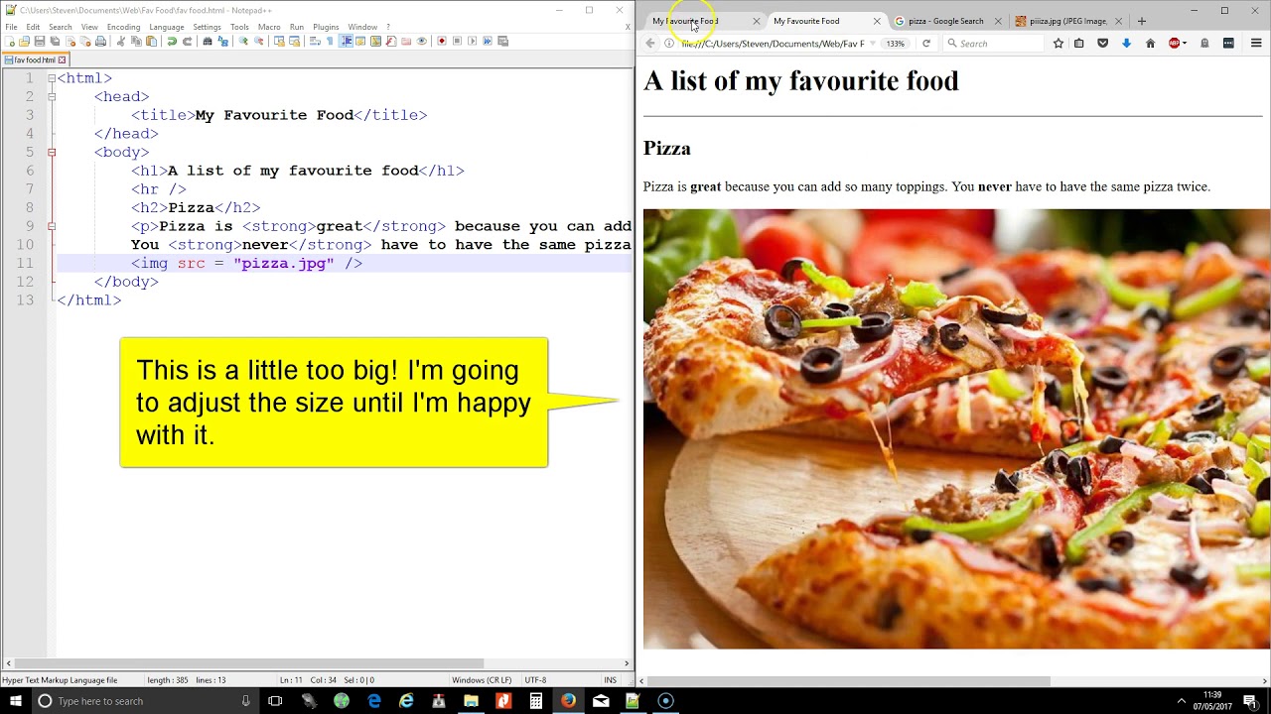Open the address bar history dropdown arrow

tap(872, 44)
